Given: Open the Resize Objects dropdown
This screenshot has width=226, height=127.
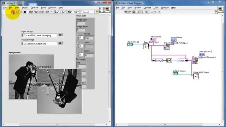Looking at the screenshot, I should (70, 12).
